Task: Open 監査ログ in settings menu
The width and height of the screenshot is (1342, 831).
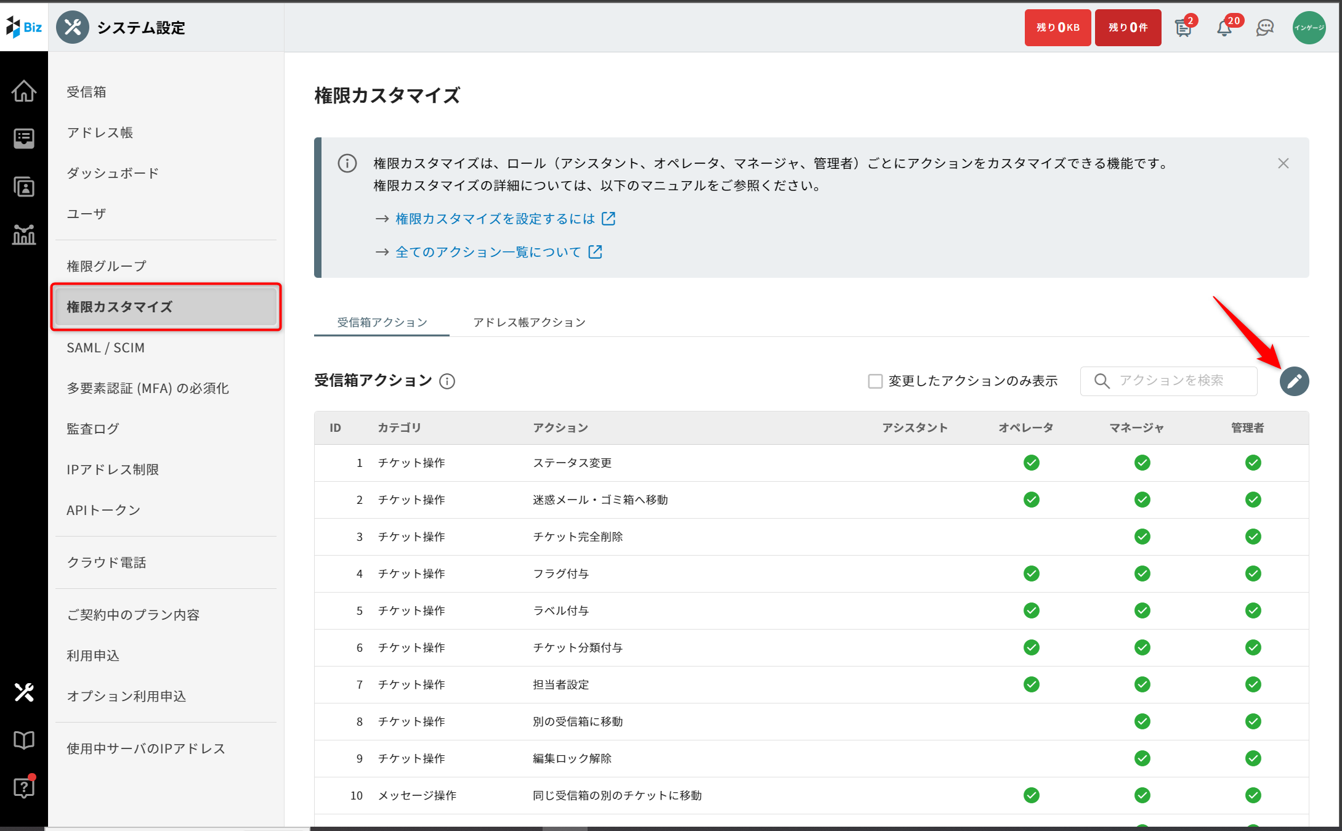Action: [x=93, y=429]
